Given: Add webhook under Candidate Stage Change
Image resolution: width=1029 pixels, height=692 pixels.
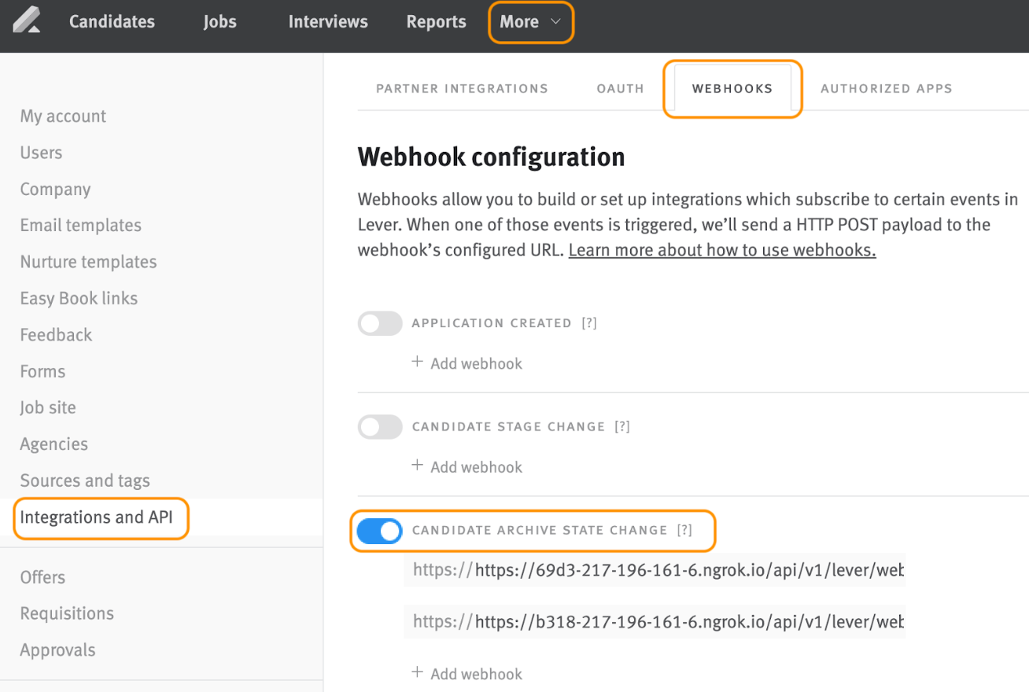Looking at the screenshot, I should pos(467,467).
